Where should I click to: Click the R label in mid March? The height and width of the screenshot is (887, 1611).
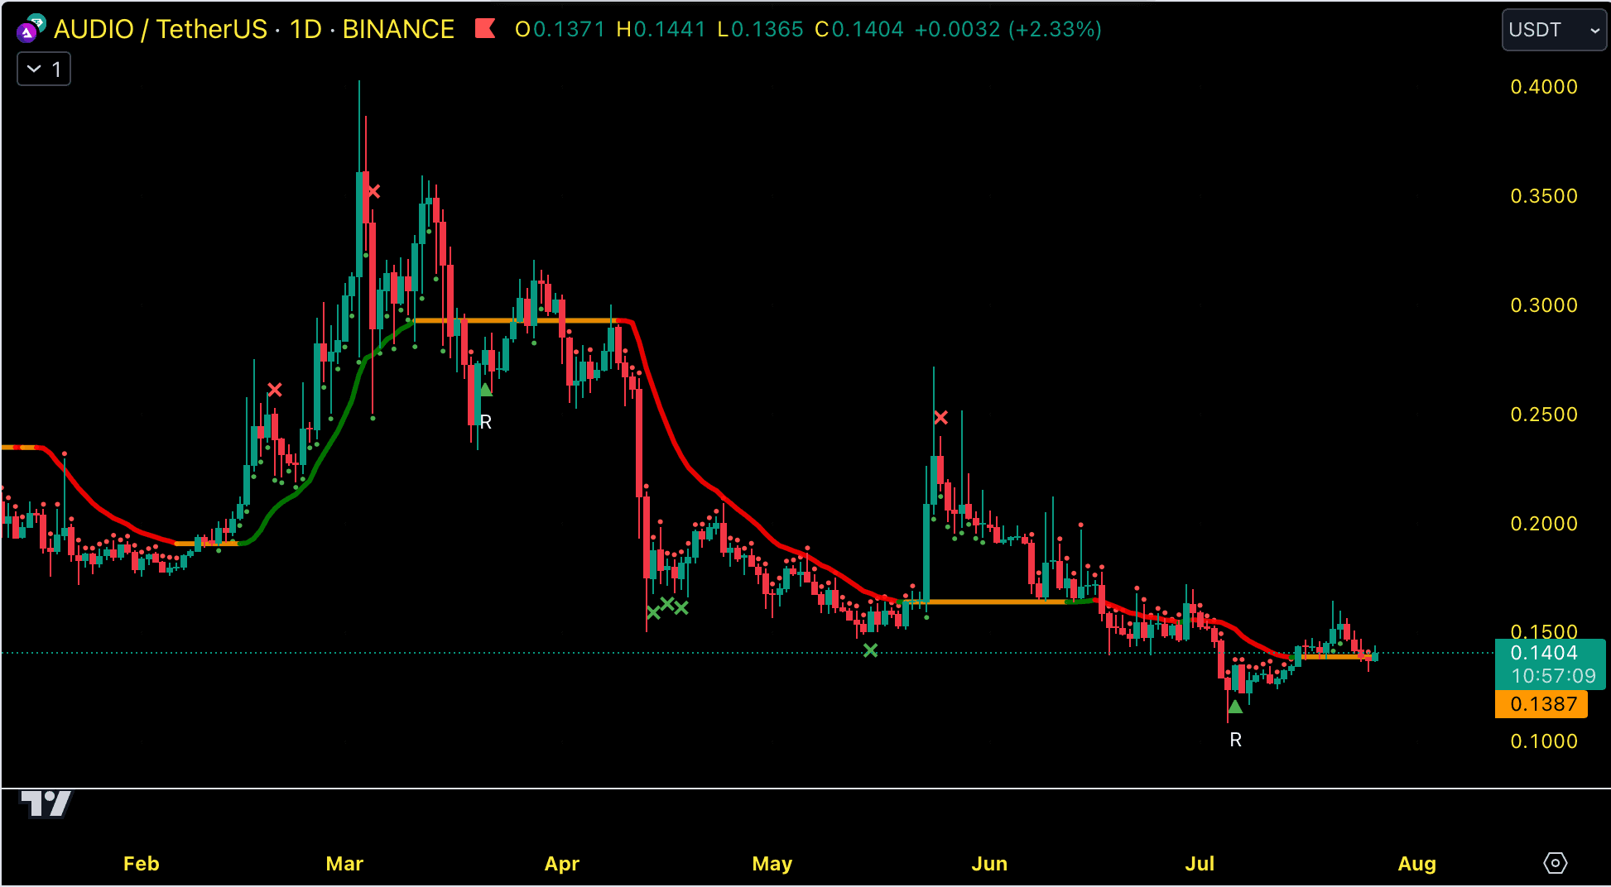coord(486,422)
